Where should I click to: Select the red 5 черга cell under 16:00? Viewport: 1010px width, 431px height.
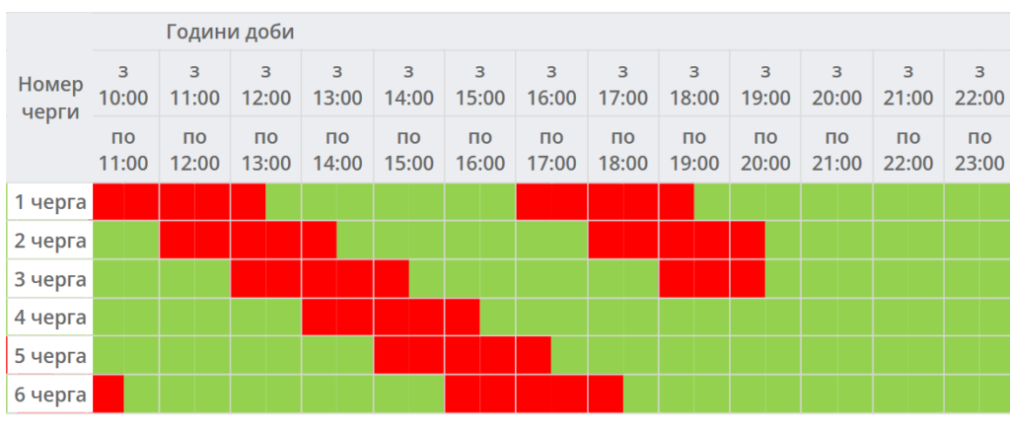click(534, 356)
